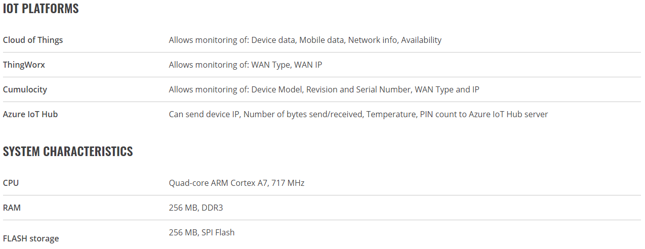Select the FLASH storage row label

(31, 238)
